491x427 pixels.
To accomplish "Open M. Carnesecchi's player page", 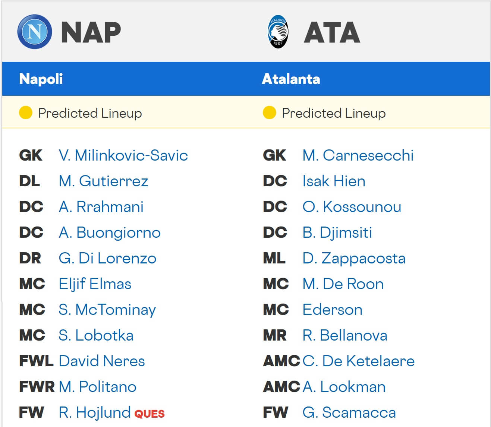I will click(x=358, y=155).
